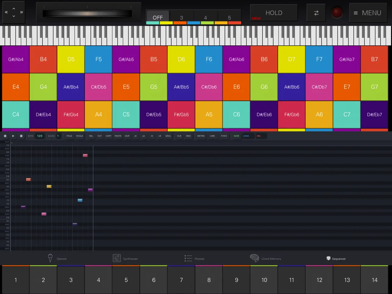Start sequencer recording with the round record button

click(x=5, y=136)
